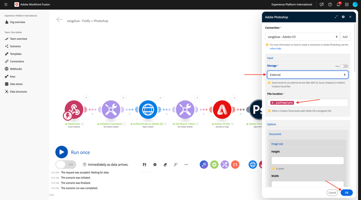Open Data stores in sidebar
The height and width of the screenshot is (200, 361).
[x=16, y=84]
